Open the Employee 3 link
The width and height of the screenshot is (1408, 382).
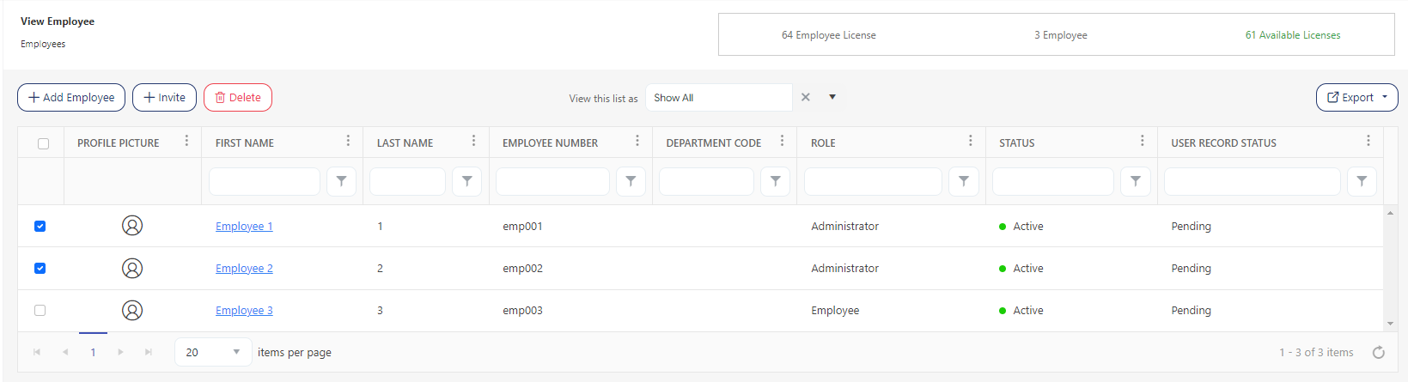244,311
